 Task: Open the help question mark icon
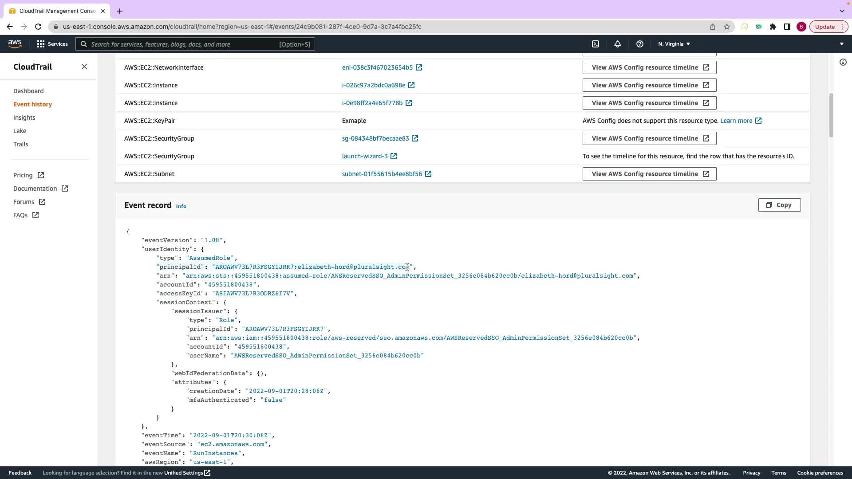click(639, 44)
